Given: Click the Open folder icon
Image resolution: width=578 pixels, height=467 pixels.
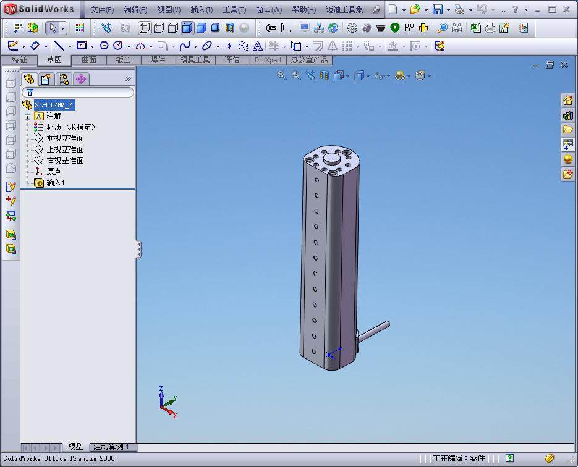Looking at the screenshot, I should tap(415, 9).
